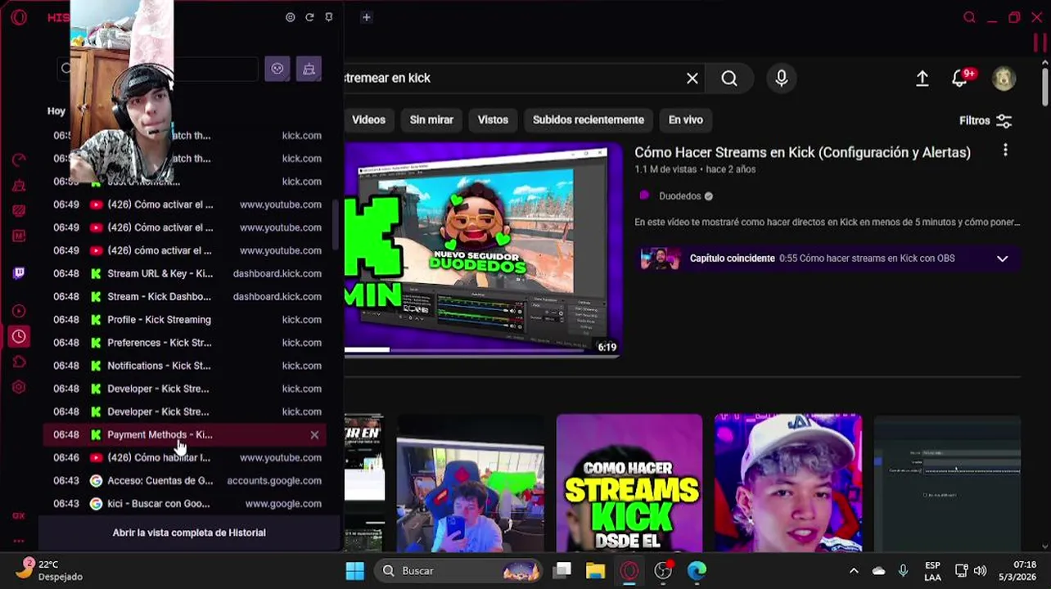Open the Opera GX main menu logo
Screen dimensions: 1051x589
[x=19, y=17]
